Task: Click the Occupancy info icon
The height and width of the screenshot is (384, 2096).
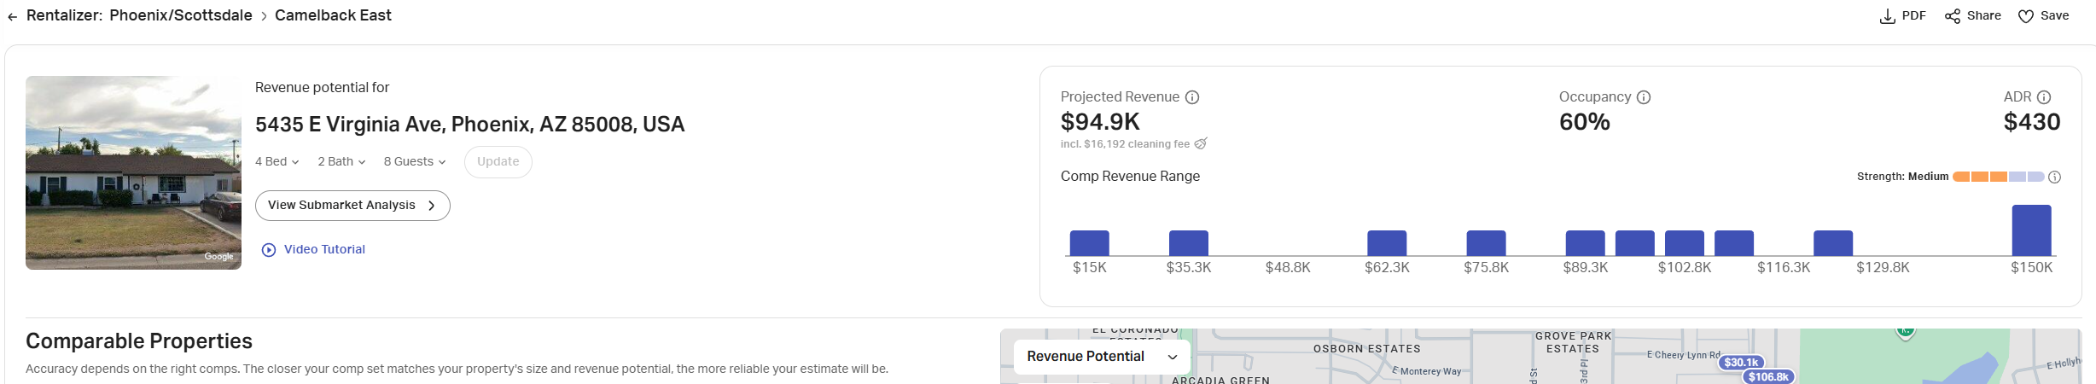Action: click(1644, 97)
